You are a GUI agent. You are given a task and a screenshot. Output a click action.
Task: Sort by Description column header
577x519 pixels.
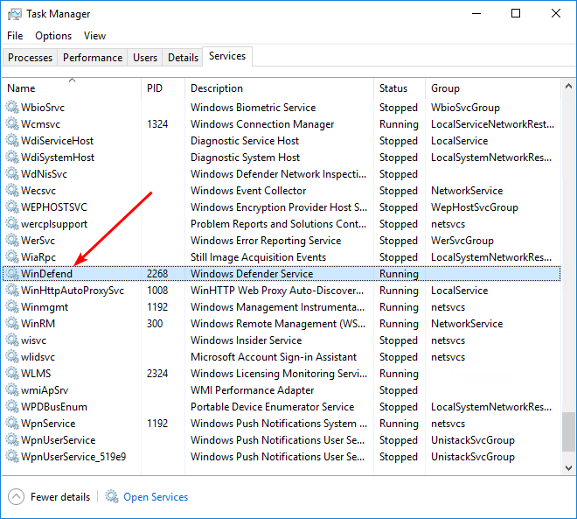click(x=279, y=88)
